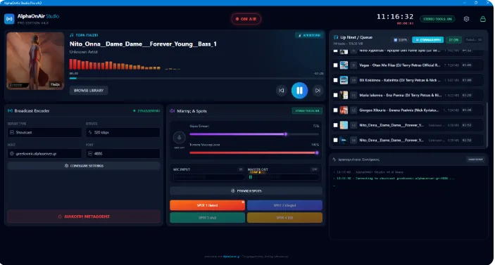Check the Maria Iakovou - Ena Psema track
Image resolution: width=495 pixels, height=265 pixels.
[x=335, y=95]
